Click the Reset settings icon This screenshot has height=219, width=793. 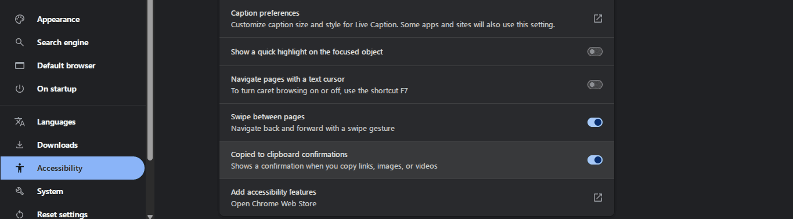point(20,214)
